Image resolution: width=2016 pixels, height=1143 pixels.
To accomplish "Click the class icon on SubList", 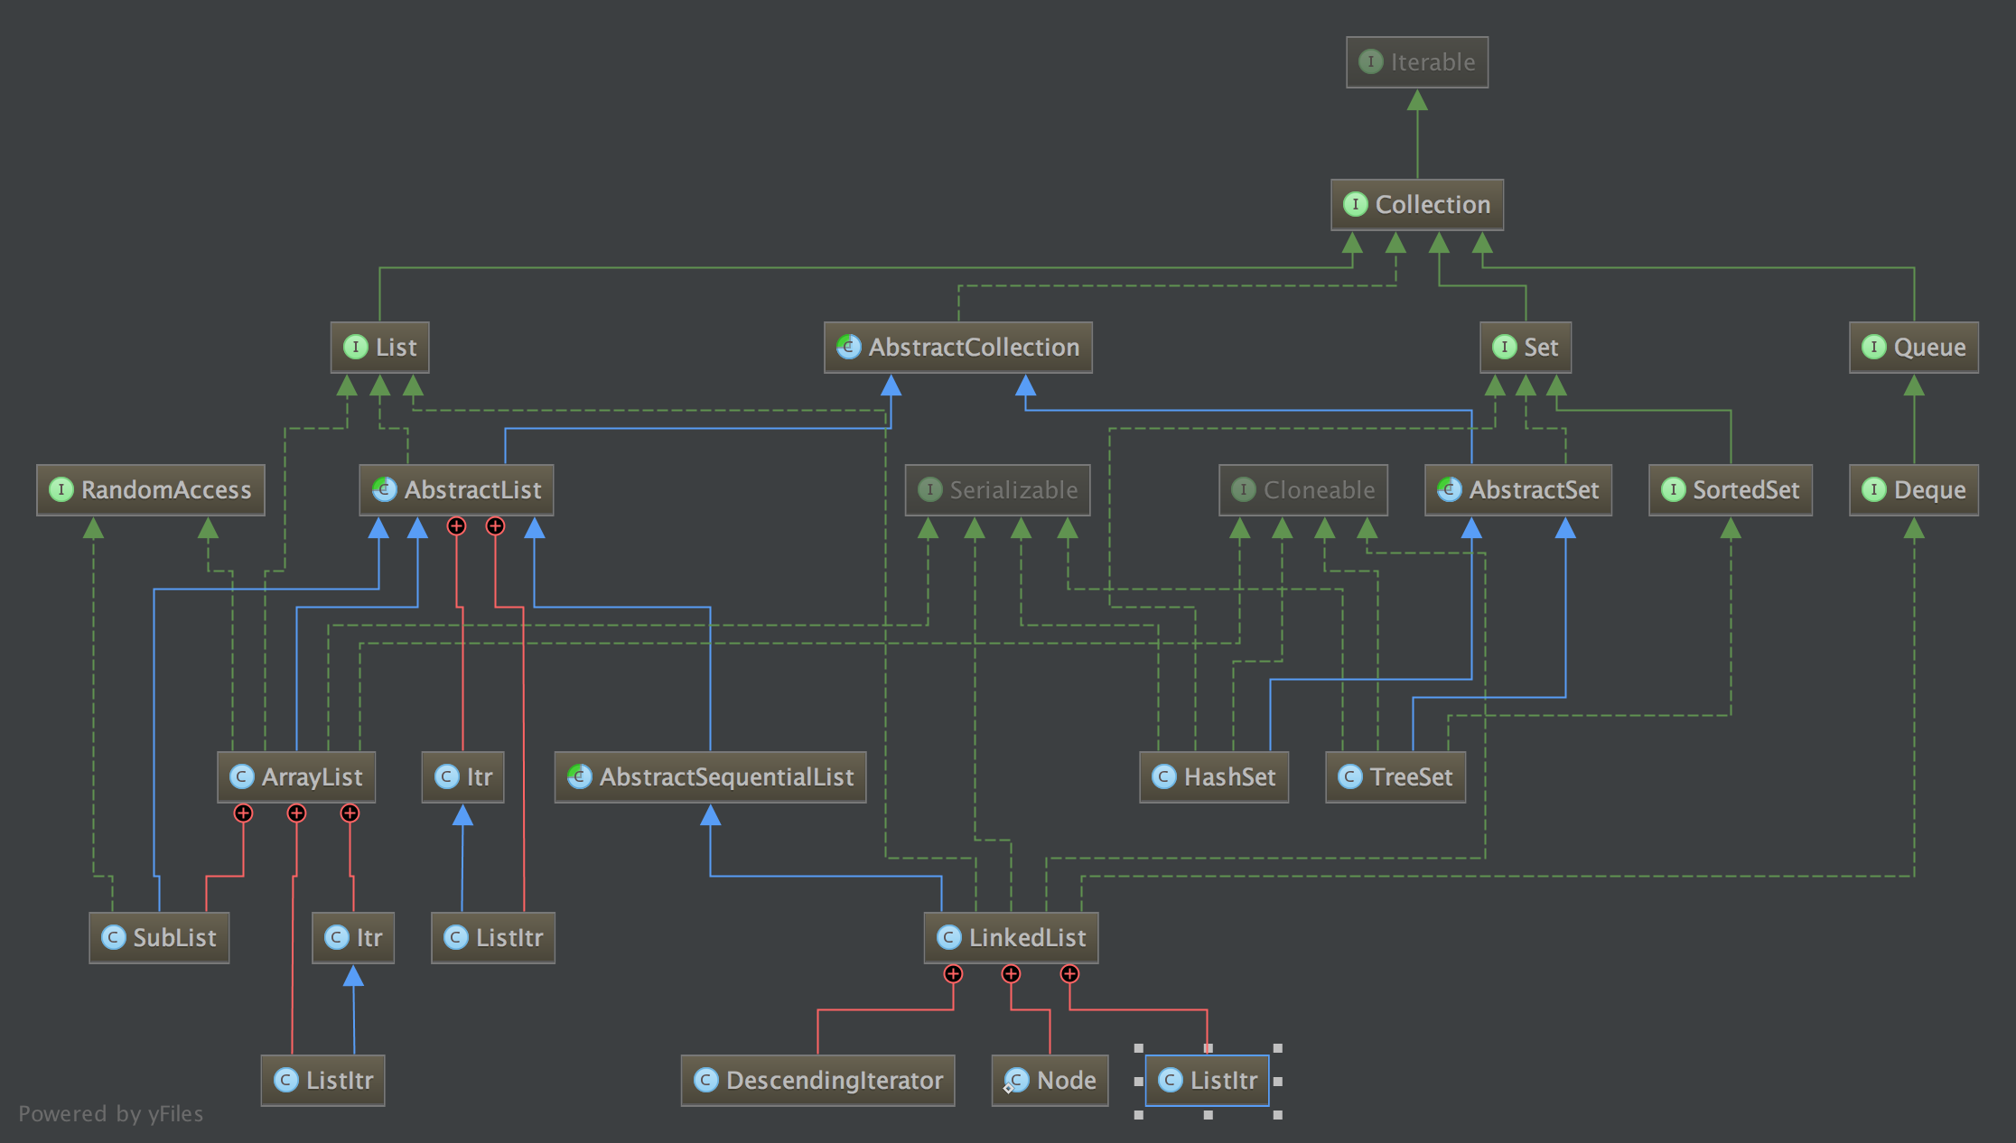I will [113, 937].
